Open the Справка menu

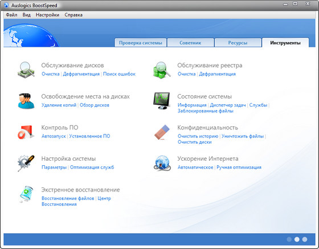pos(73,15)
